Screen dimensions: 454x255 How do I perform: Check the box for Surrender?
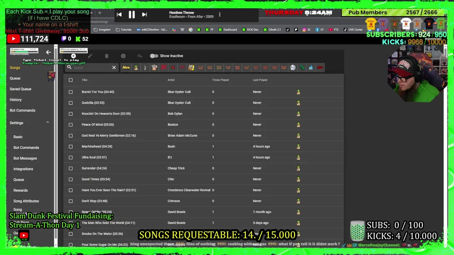pos(71,169)
